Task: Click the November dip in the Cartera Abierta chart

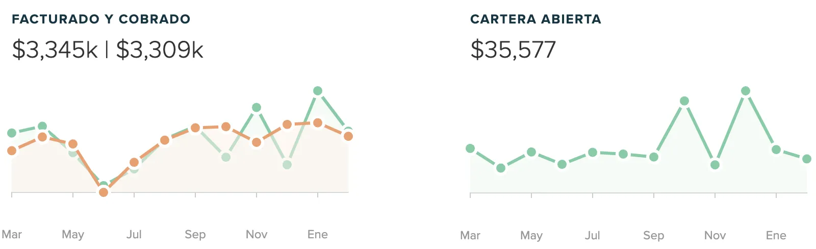Action: point(715,165)
